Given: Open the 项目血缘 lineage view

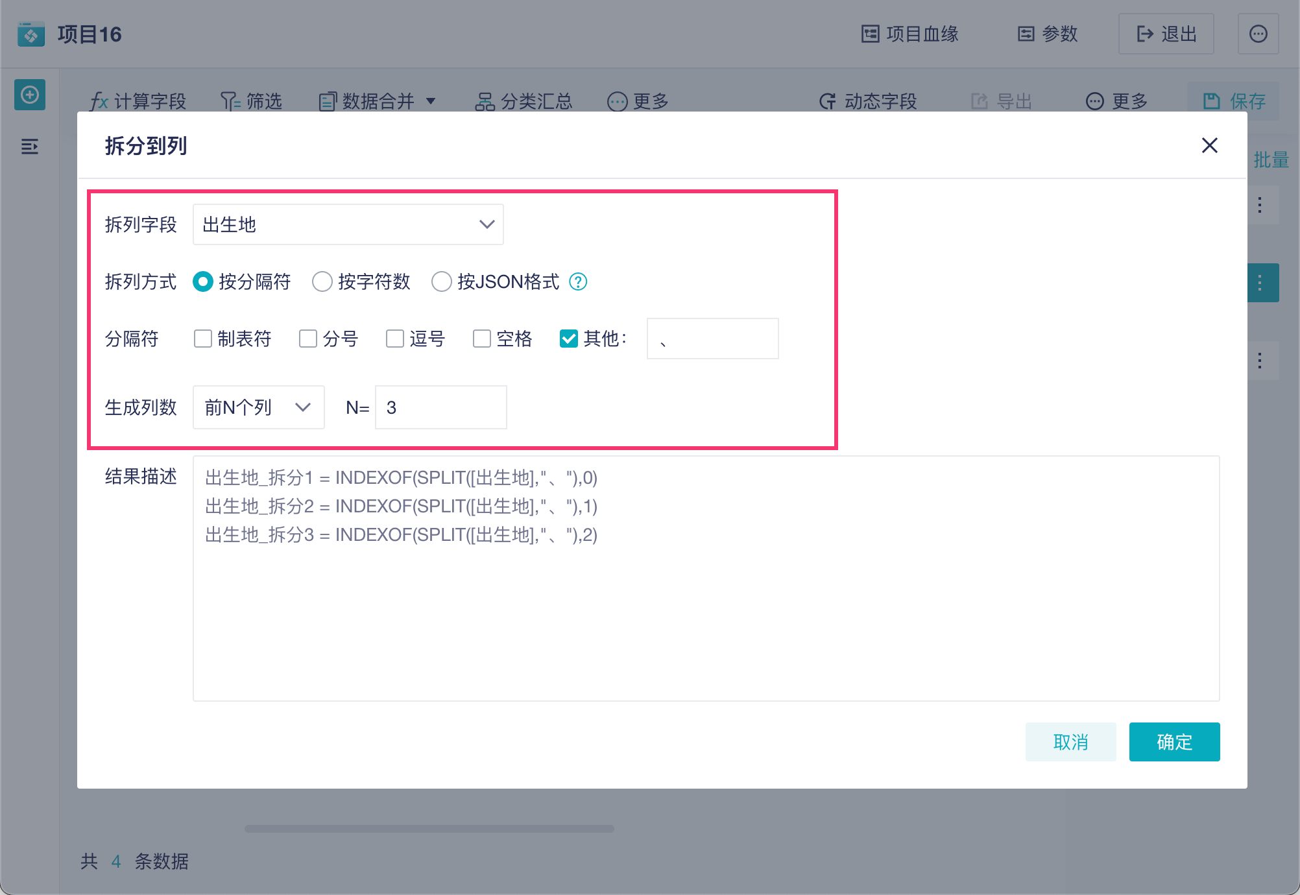Looking at the screenshot, I should pyautogui.click(x=909, y=34).
